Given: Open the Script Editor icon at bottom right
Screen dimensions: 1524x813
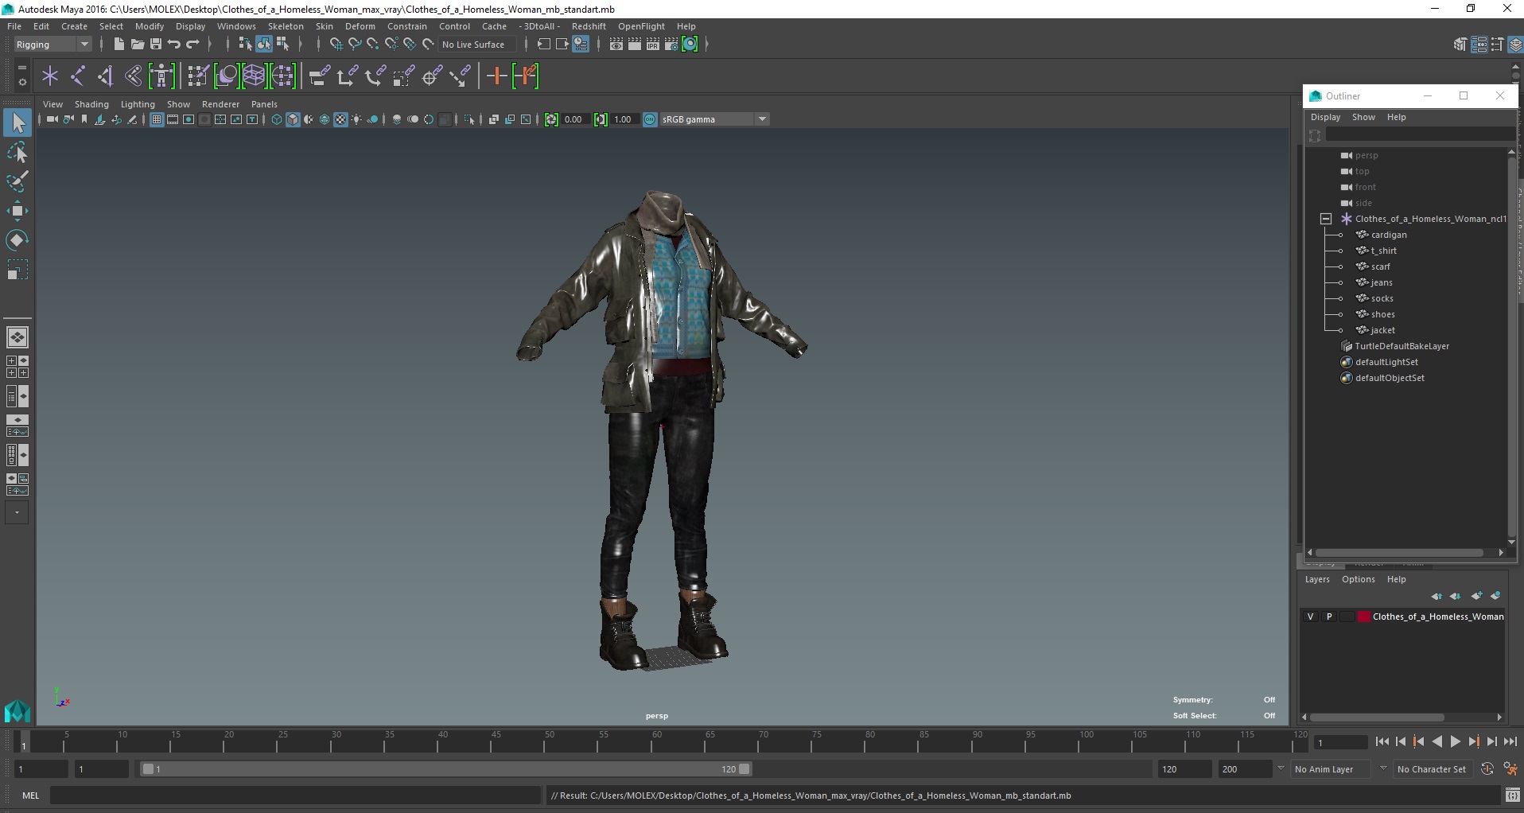Looking at the screenshot, I should (1512, 795).
